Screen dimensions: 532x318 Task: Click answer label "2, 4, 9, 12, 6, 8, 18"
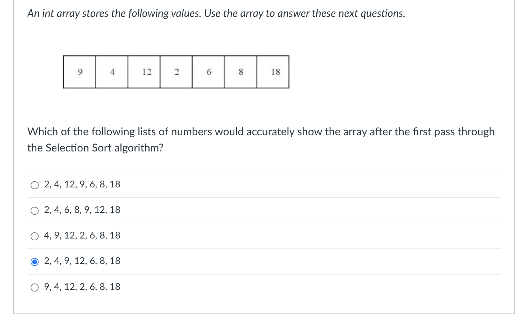[x=82, y=261]
